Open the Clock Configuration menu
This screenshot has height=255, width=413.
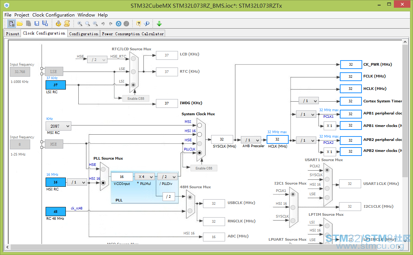53,15
